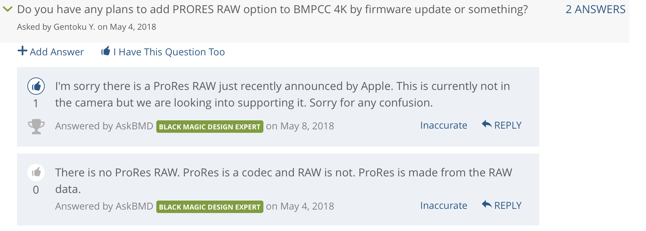Click Black Magic Design Expert badge on second answer
The image size is (646, 231).
click(x=210, y=207)
